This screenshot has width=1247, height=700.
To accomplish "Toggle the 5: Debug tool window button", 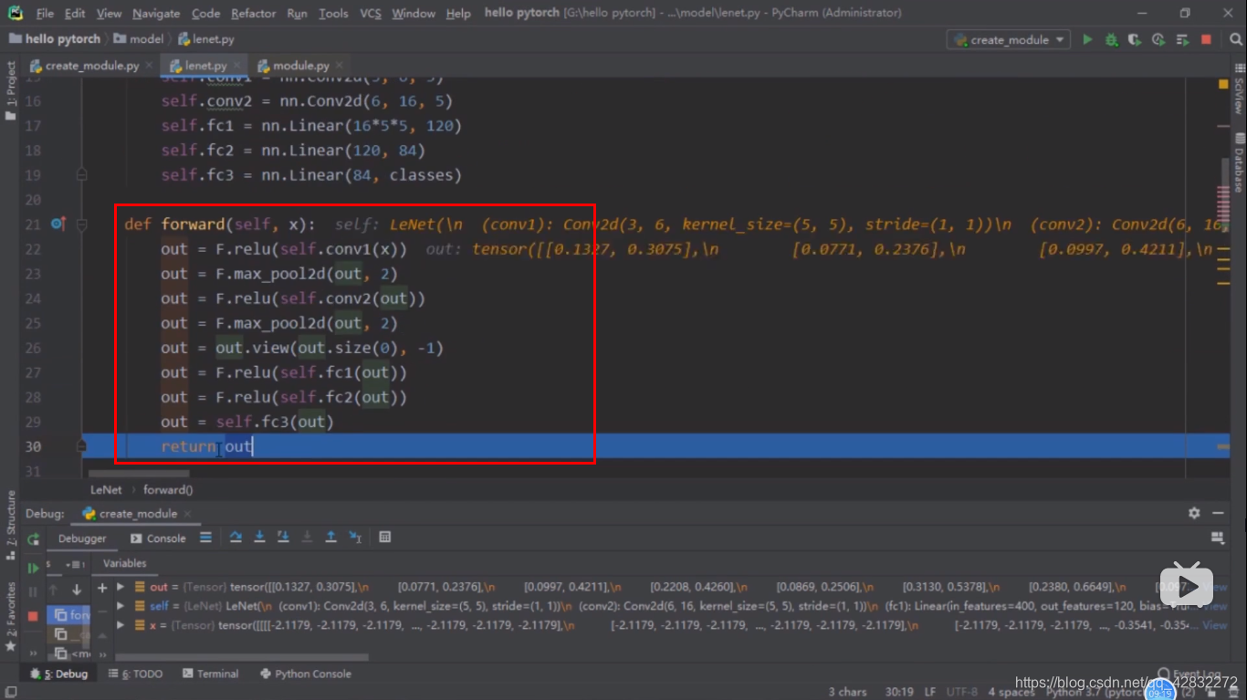I will click(x=59, y=674).
